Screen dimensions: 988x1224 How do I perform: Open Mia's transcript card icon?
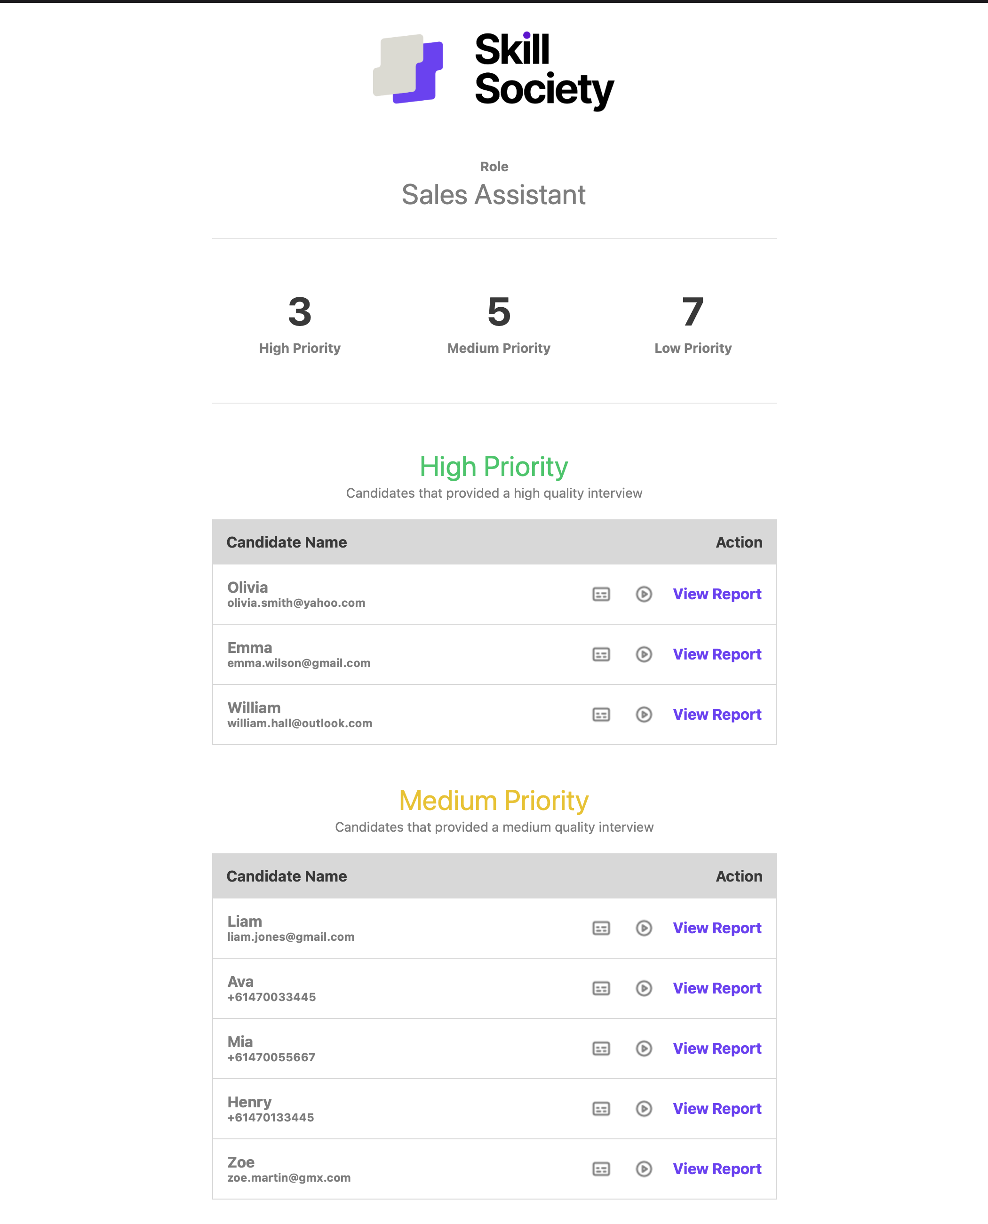[x=601, y=1049]
